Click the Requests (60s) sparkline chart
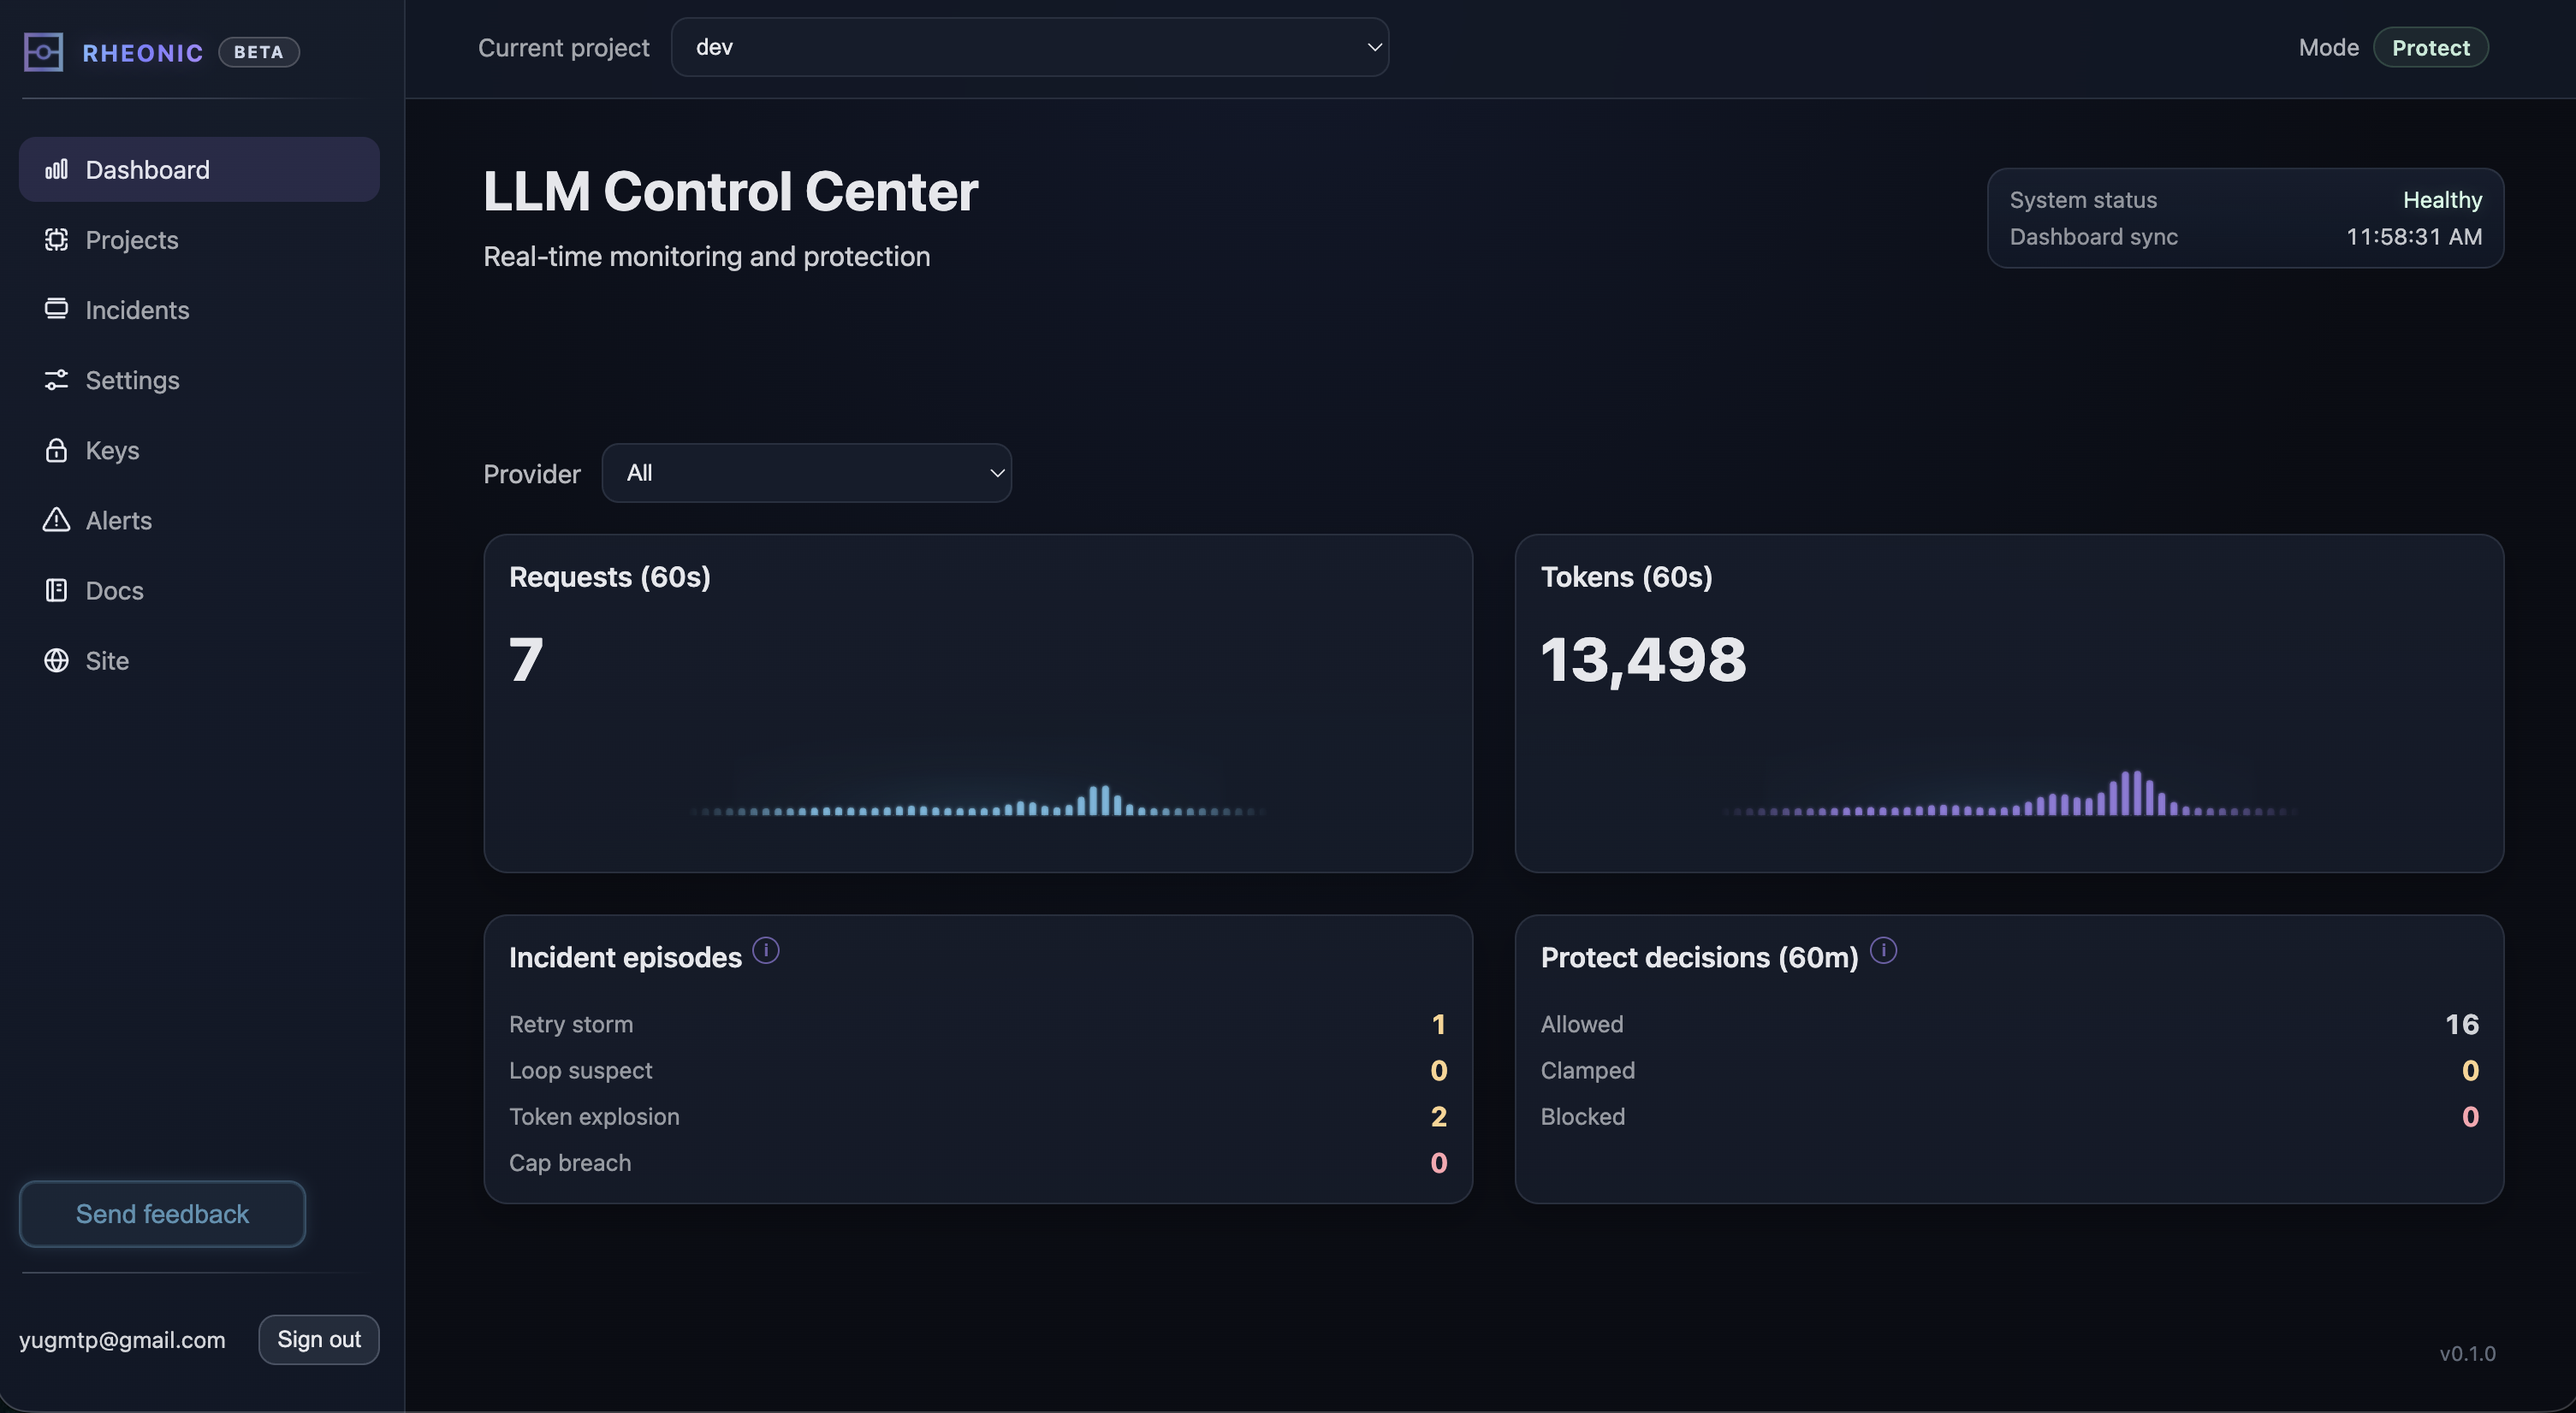This screenshot has height=1413, width=2576. [x=977, y=801]
